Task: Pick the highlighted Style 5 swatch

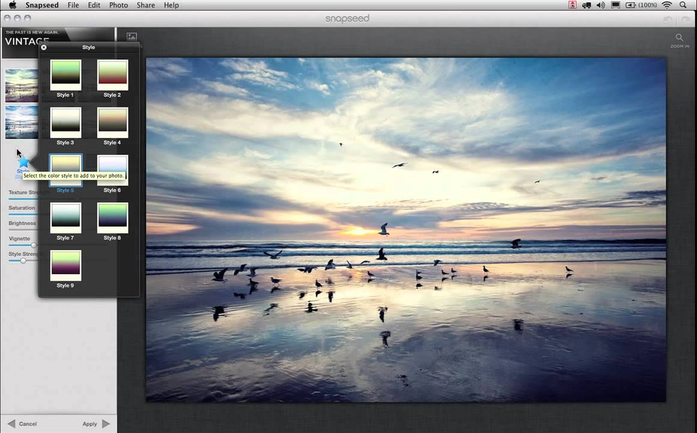Action: click(65, 170)
